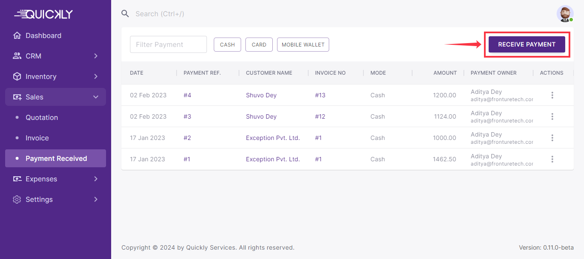
Task: Open actions menu for payment #4
Action: click(x=552, y=95)
